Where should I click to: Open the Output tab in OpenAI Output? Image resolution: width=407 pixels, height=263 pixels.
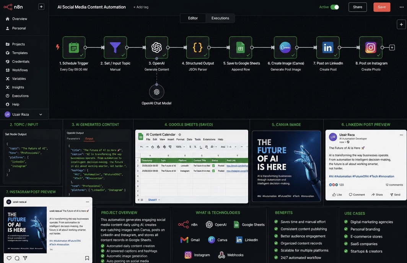[89, 139]
